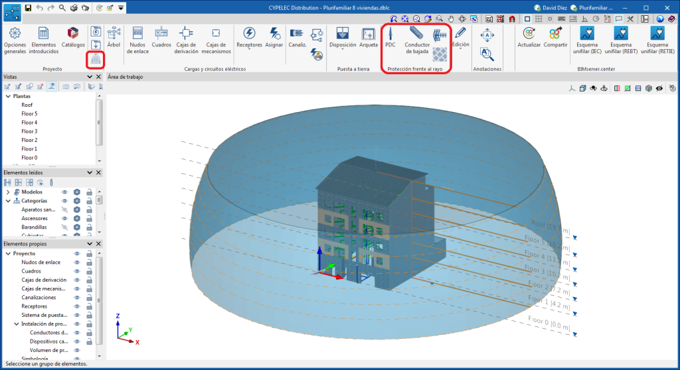Click the David Díez user account
The width and height of the screenshot is (680, 370).
551,8
